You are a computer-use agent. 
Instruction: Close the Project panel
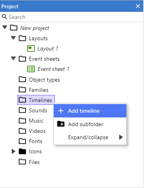138,6
